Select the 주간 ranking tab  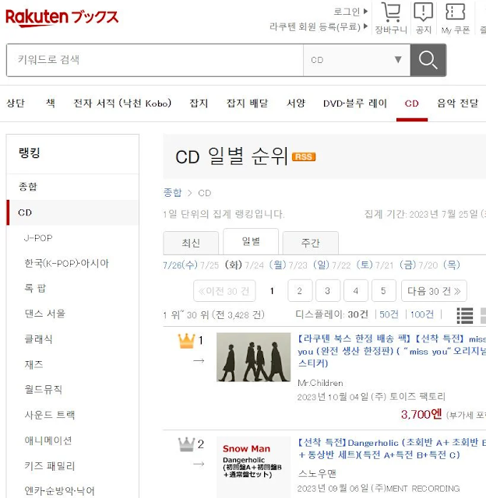[311, 243]
